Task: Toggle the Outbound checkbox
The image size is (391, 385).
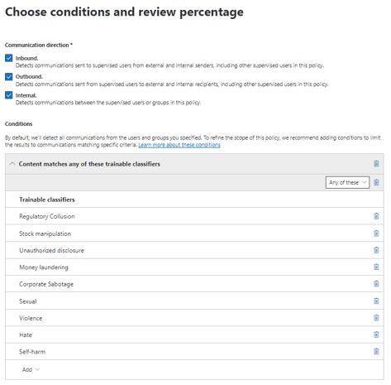Action: pyautogui.click(x=9, y=76)
